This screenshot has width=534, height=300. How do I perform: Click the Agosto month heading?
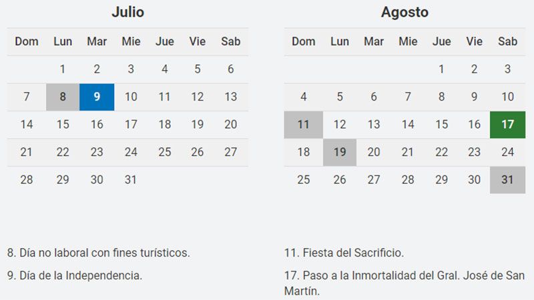click(x=405, y=12)
